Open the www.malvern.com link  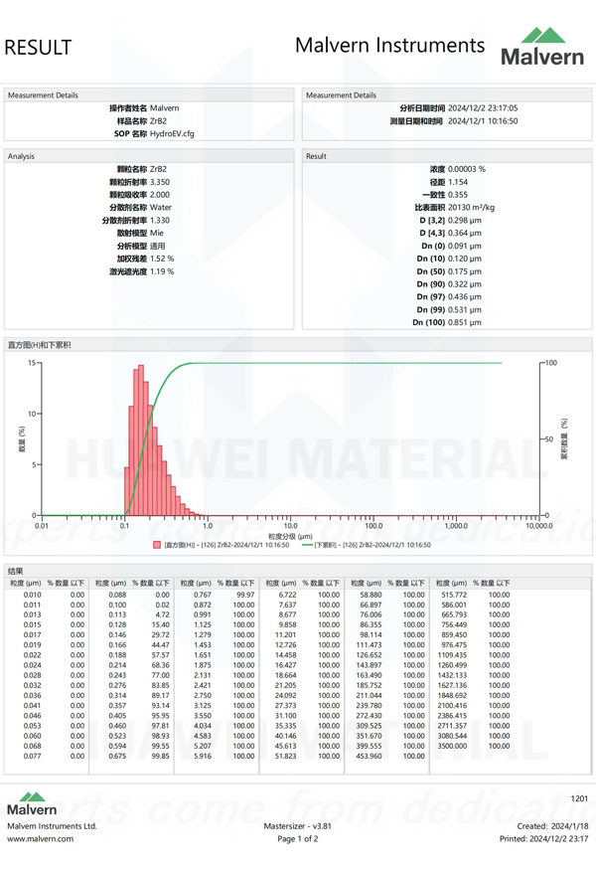(x=40, y=838)
